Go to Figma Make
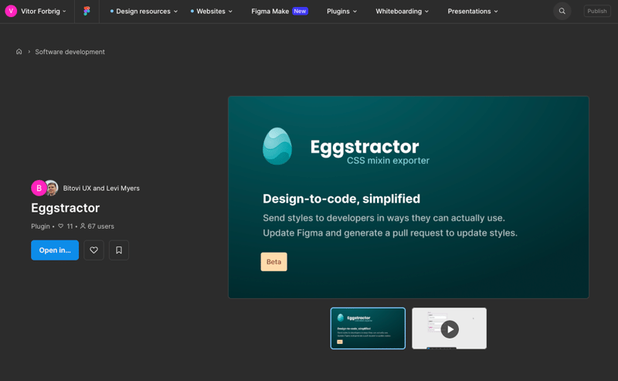The width and height of the screenshot is (618, 381). point(270,12)
